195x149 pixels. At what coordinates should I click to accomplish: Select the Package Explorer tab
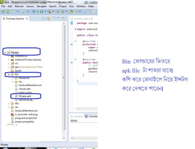click(x=15, y=19)
